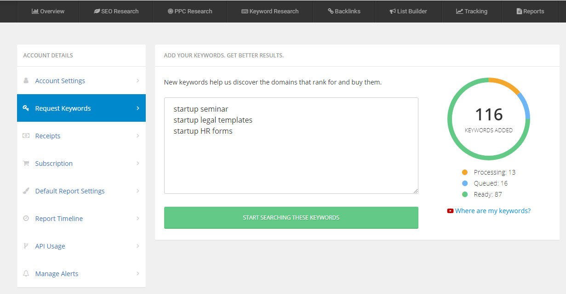Image resolution: width=566 pixels, height=294 pixels.
Task: Click the clock icon beside Report Timeline
Action: click(x=26, y=218)
